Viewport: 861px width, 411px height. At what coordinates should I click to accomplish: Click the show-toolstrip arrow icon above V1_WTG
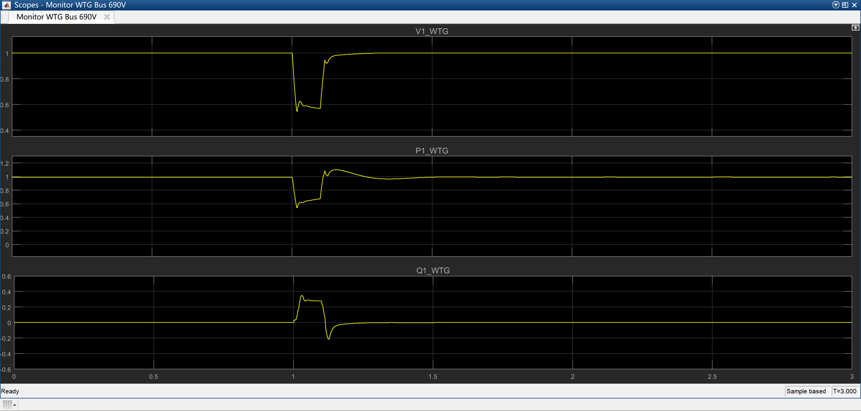(855, 28)
